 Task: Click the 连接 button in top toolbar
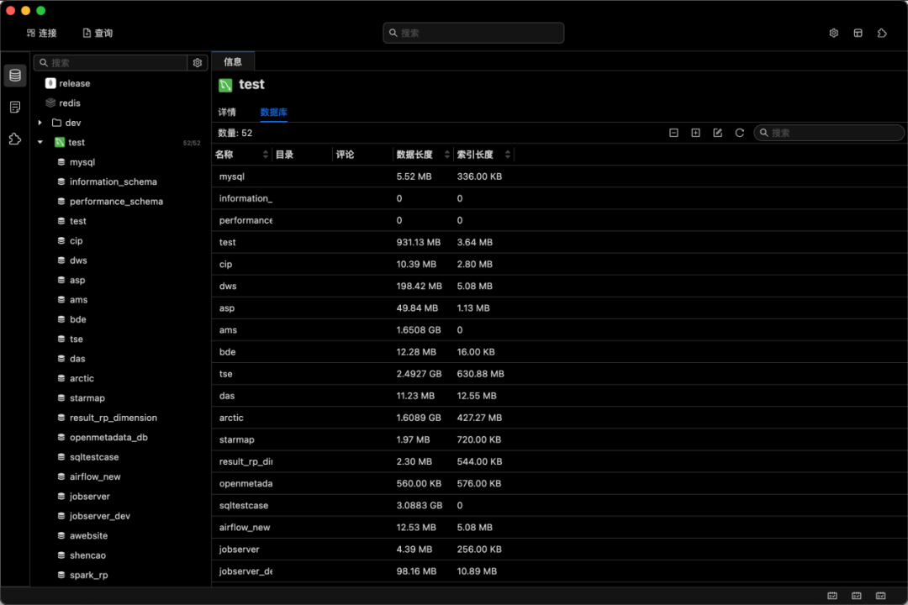click(x=41, y=33)
